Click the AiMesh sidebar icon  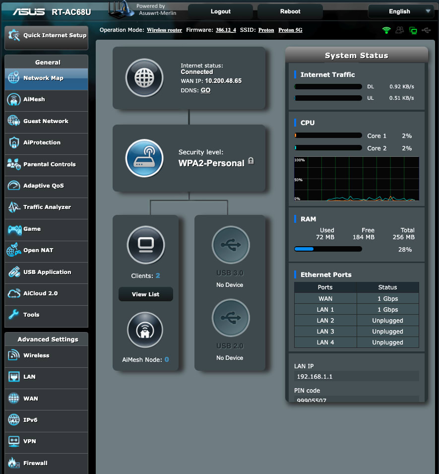coord(13,99)
